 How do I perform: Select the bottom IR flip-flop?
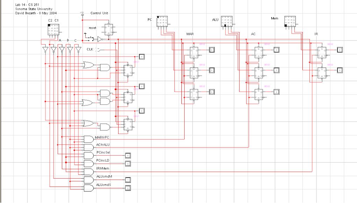click(322, 73)
